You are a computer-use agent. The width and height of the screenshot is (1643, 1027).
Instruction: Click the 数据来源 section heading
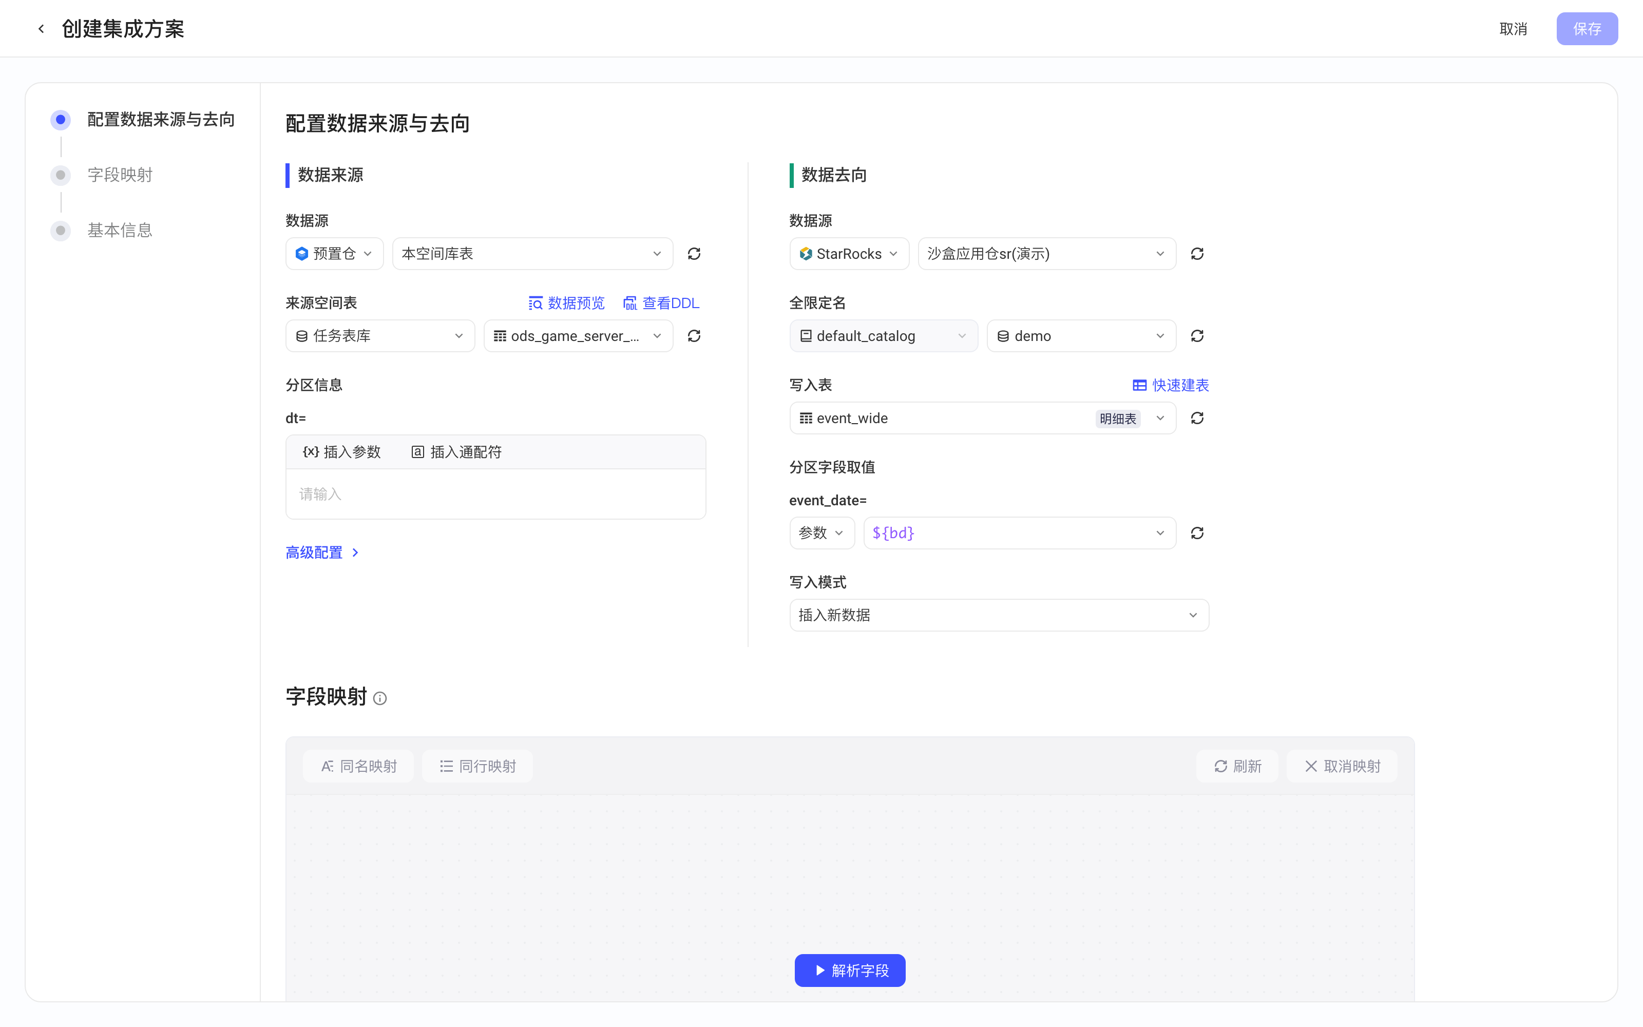tap(330, 175)
